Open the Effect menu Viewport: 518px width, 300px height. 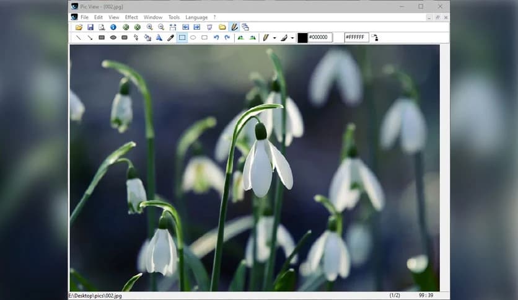point(131,17)
